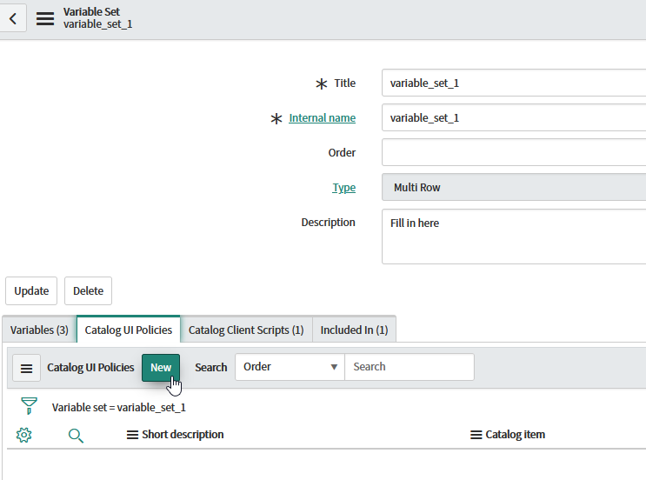Switch to the Variables (3) tab

[x=39, y=330]
